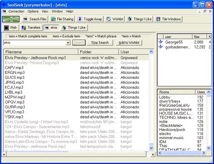Click Things I Like in the top toolbar
This screenshot has width=214, height=164.
[x=139, y=19]
